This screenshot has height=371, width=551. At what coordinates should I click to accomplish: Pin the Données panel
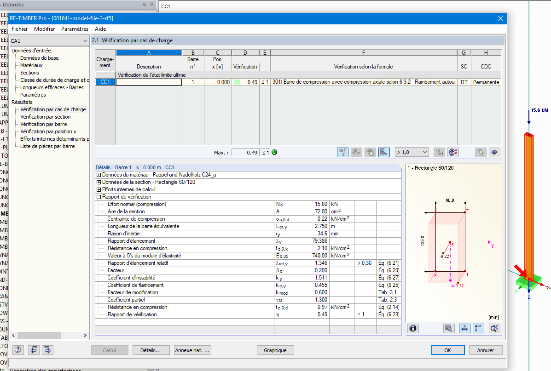144,5
